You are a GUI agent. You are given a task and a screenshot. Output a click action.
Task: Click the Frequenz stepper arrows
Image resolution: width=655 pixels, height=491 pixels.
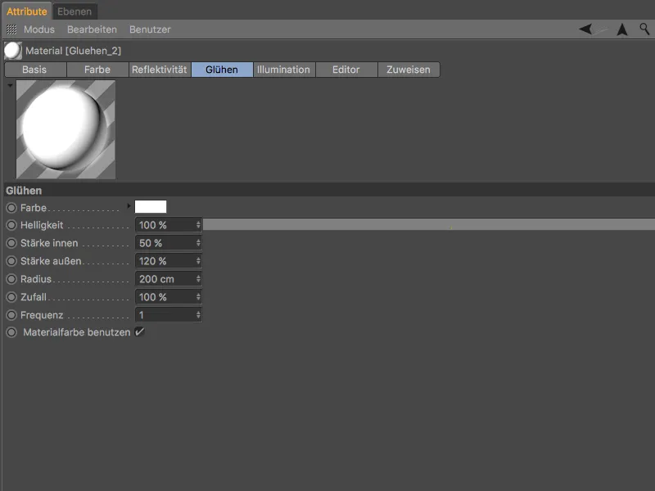point(198,315)
